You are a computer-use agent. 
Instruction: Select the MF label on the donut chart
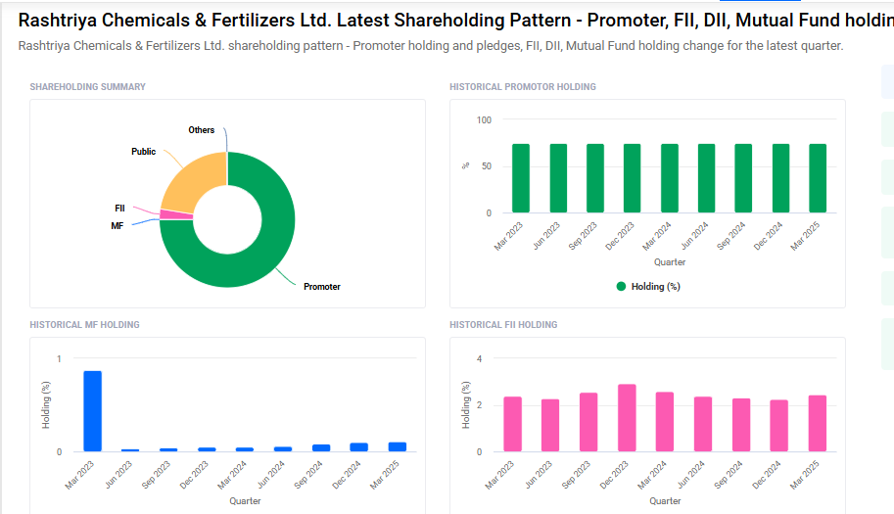[x=117, y=226]
